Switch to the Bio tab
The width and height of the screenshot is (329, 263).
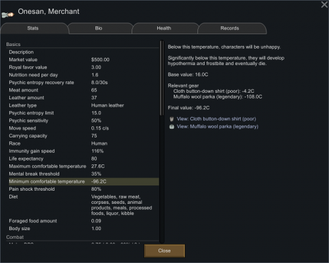(x=100, y=28)
